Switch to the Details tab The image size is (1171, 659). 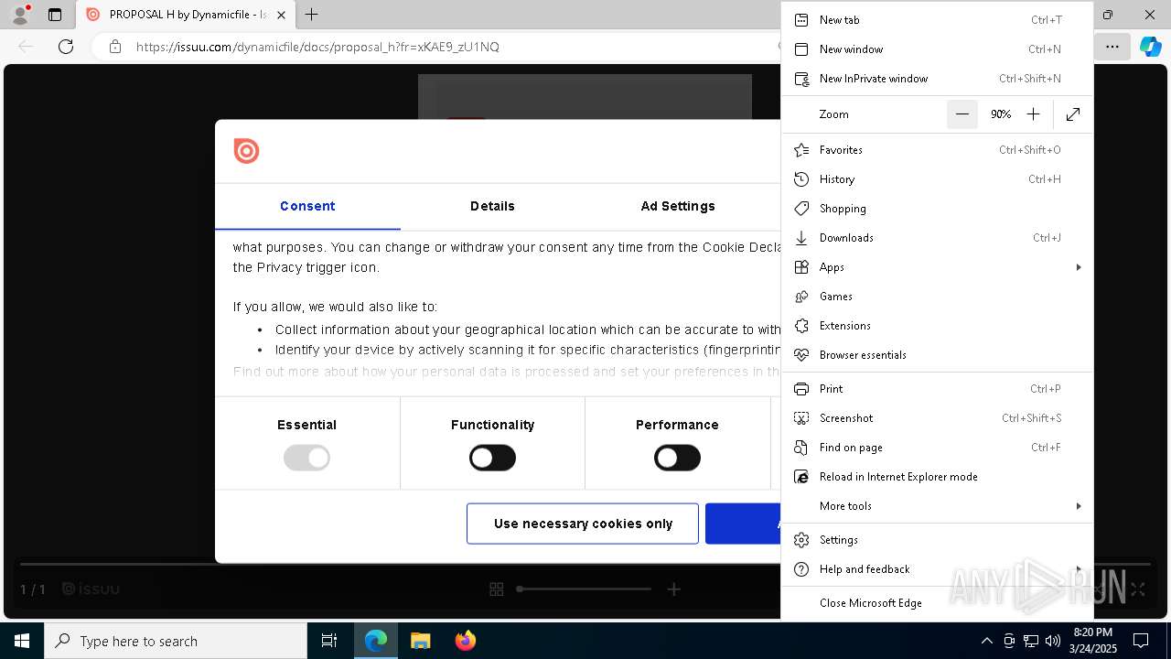pyautogui.click(x=492, y=206)
